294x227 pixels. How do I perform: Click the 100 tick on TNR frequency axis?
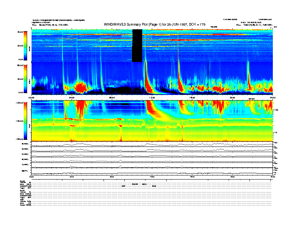coord(276,110)
